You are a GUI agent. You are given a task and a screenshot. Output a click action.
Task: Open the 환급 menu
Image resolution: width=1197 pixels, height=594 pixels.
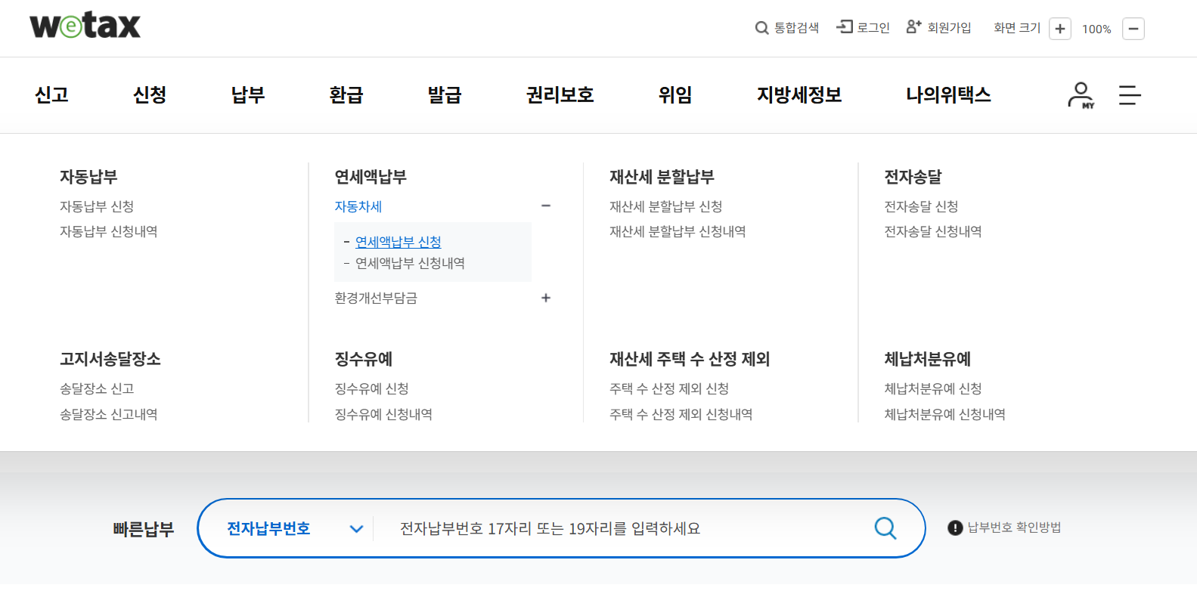[x=346, y=95]
